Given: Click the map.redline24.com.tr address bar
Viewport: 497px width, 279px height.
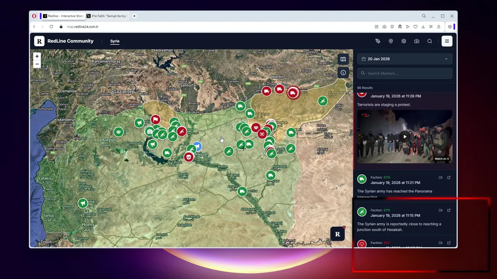Looking at the screenshot, I should (83, 27).
